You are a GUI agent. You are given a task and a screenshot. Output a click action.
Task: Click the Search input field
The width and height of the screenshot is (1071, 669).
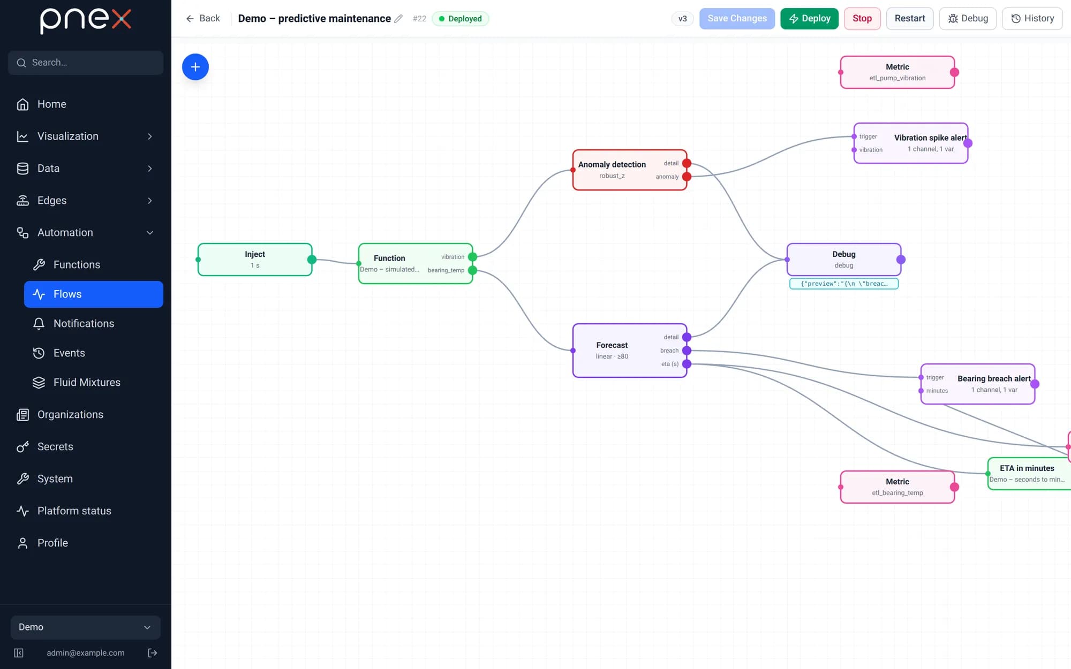(x=86, y=63)
